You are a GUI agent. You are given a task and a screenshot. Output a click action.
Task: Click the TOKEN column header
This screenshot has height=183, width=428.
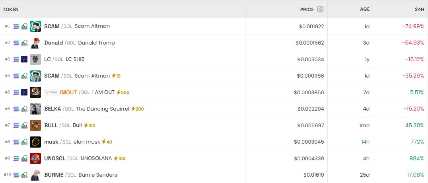tap(11, 9)
